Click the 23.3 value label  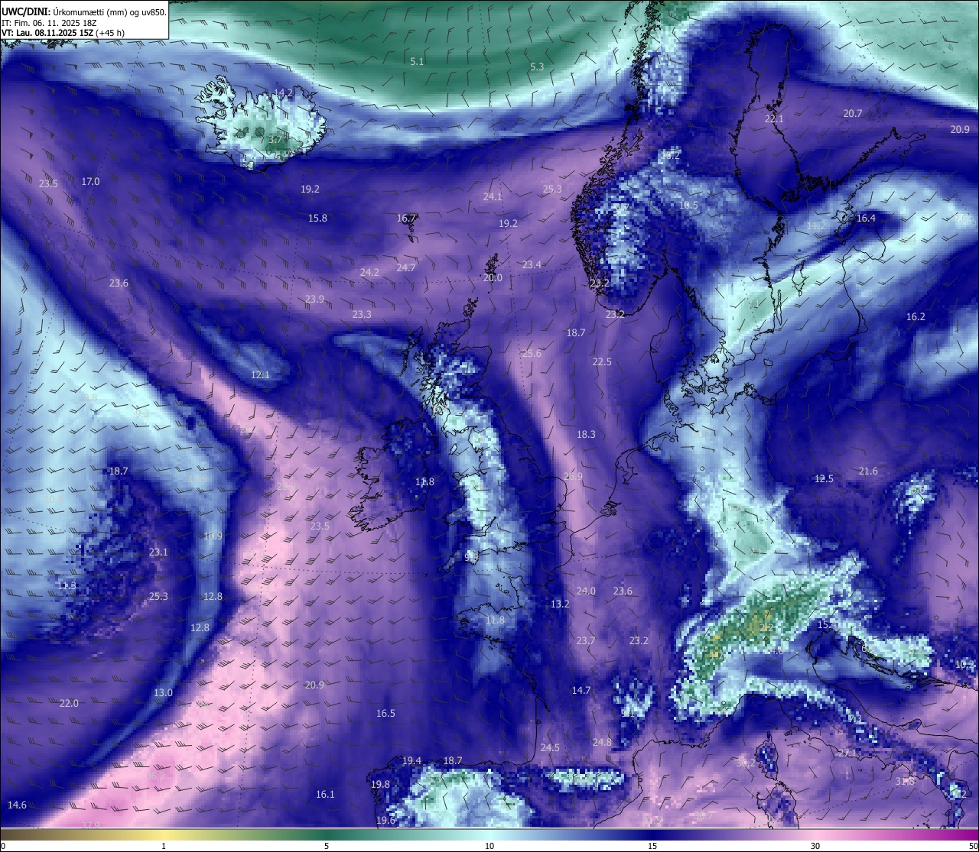362,315
